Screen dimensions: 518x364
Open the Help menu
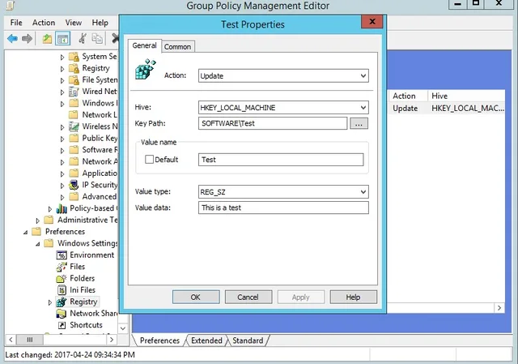(100, 23)
